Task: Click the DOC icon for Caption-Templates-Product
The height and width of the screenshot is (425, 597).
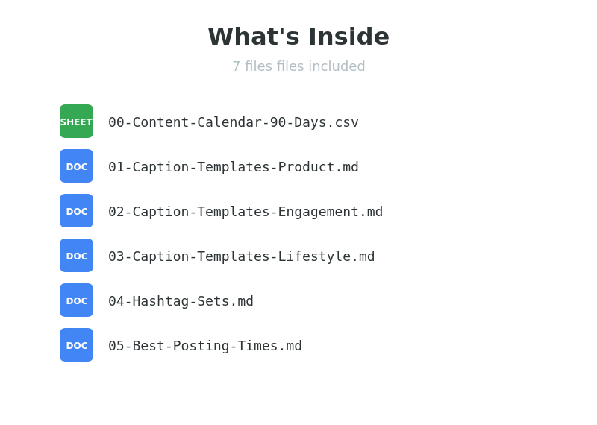Action: pyautogui.click(x=76, y=166)
